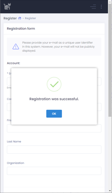Click the First Name input field
Image resolution: width=112 pixels, height=193 pixels.
click(54, 128)
